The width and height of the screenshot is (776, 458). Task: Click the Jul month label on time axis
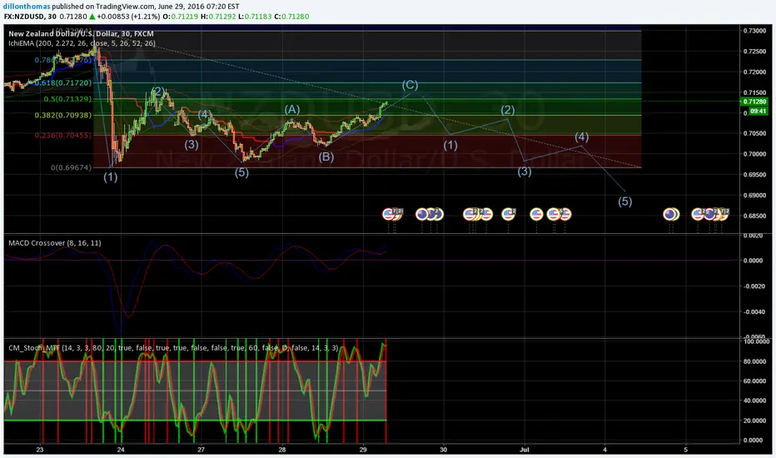525,450
